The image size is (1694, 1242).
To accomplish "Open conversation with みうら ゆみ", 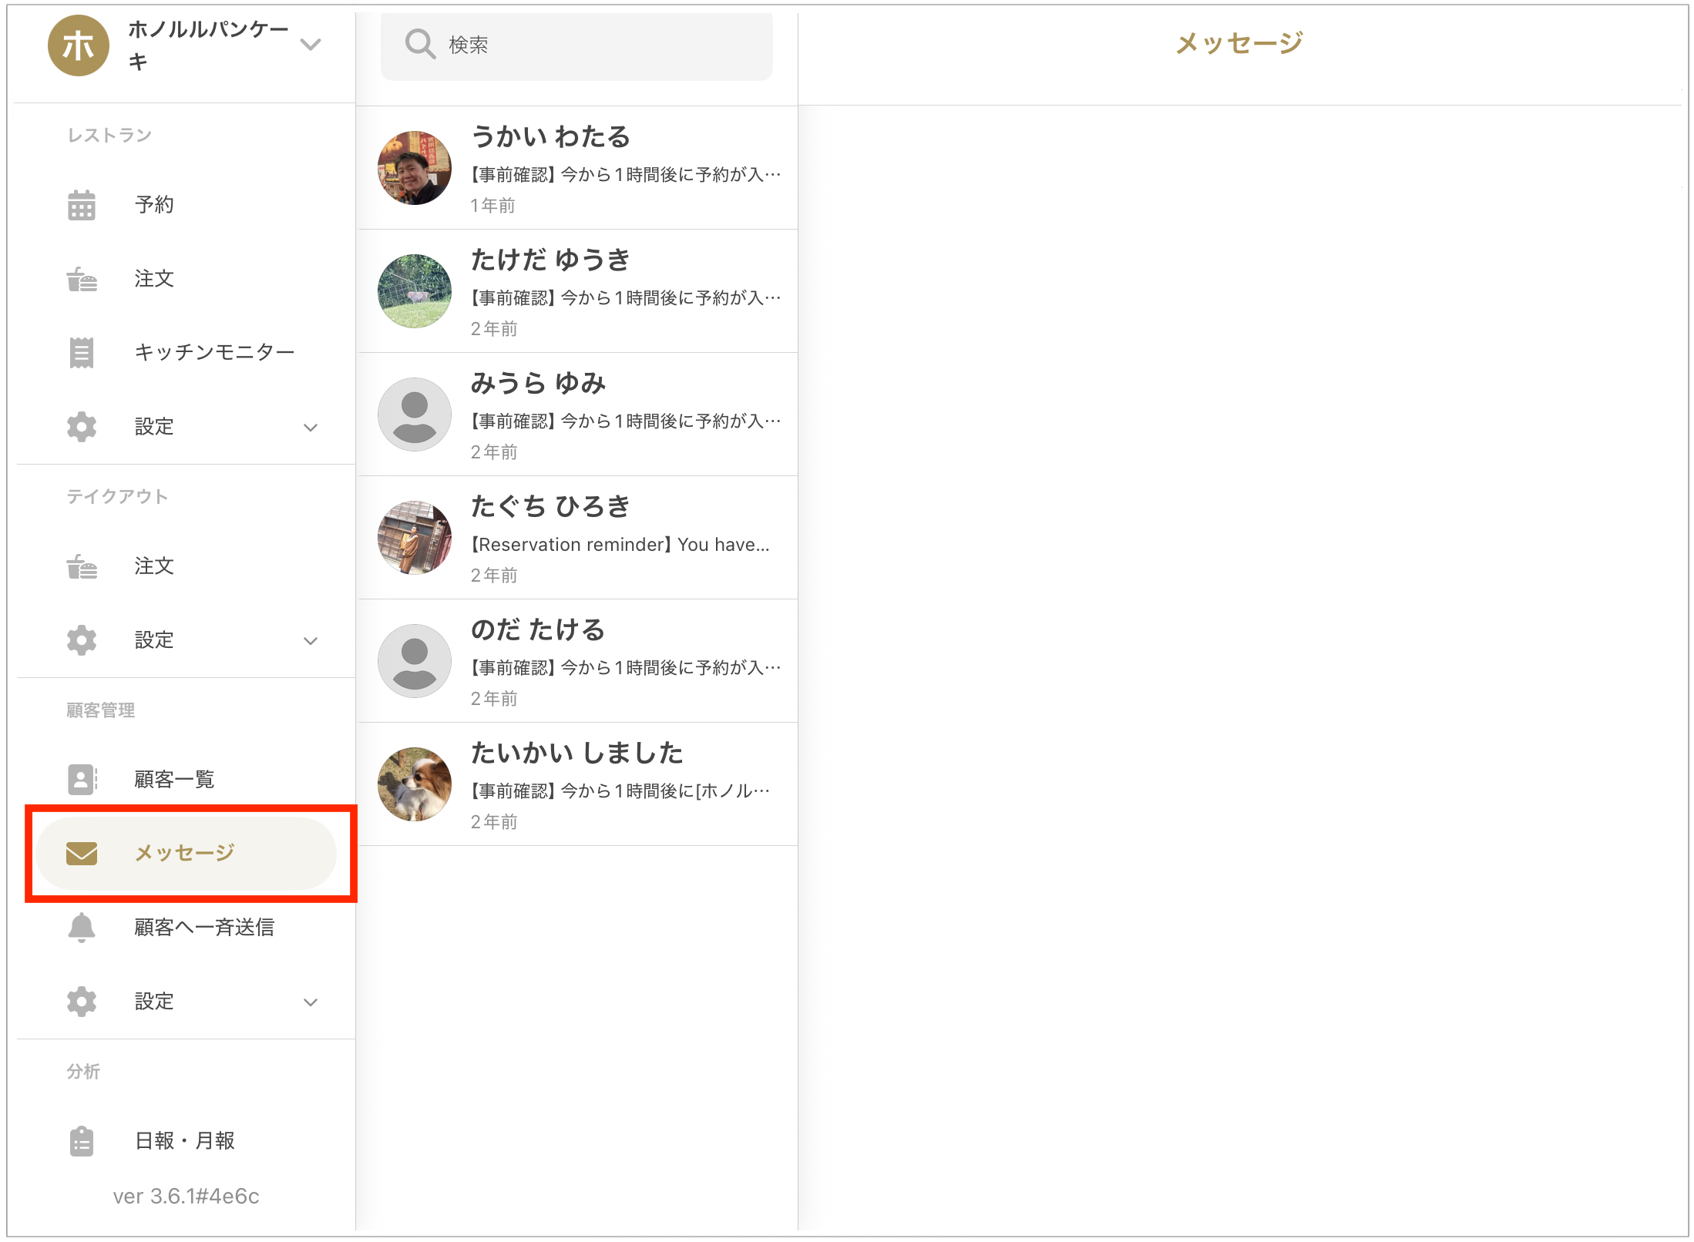I will pyautogui.click(x=578, y=415).
